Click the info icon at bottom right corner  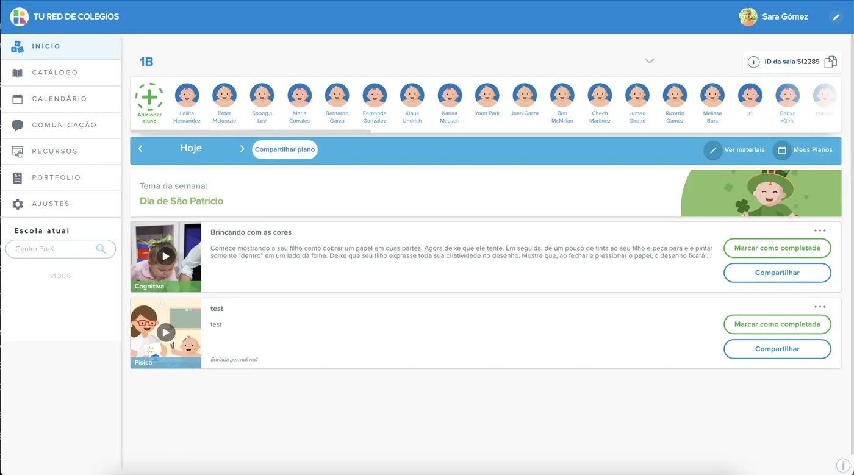click(842, 466)
